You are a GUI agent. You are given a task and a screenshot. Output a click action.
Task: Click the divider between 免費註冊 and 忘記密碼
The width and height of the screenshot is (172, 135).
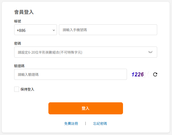coord(86,124)
